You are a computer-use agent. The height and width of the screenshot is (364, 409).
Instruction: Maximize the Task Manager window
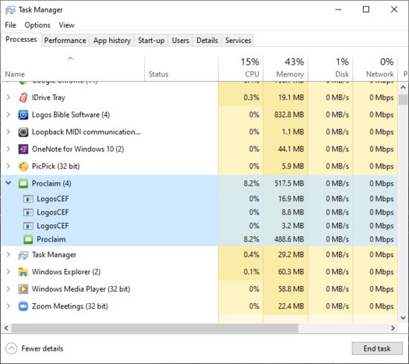pos(366,10)
